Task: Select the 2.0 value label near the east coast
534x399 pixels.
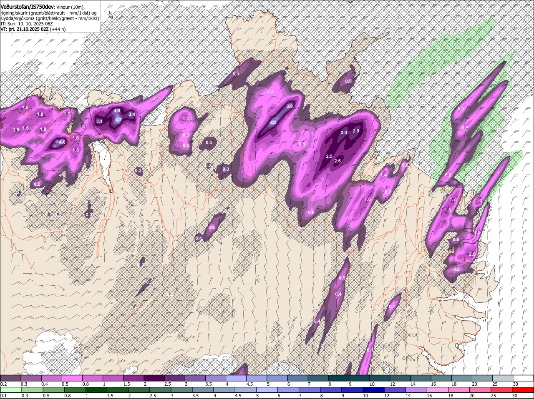Action: (x=472, y=254)
